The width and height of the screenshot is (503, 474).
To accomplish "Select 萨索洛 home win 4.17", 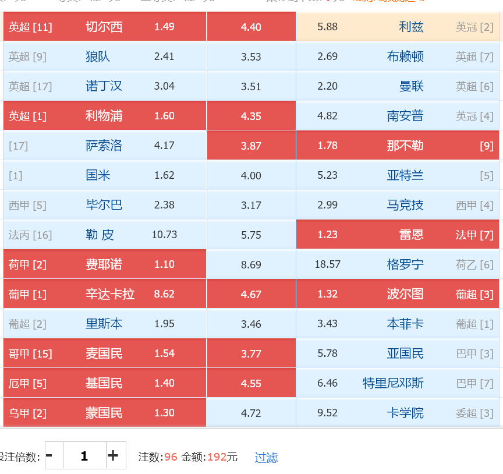I will click(105, 146).
